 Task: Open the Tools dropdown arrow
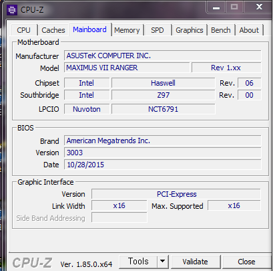tap(163, 262)
